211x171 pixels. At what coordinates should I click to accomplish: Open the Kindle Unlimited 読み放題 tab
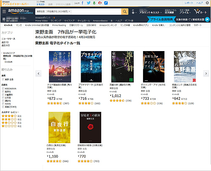[x=37, y=25]
